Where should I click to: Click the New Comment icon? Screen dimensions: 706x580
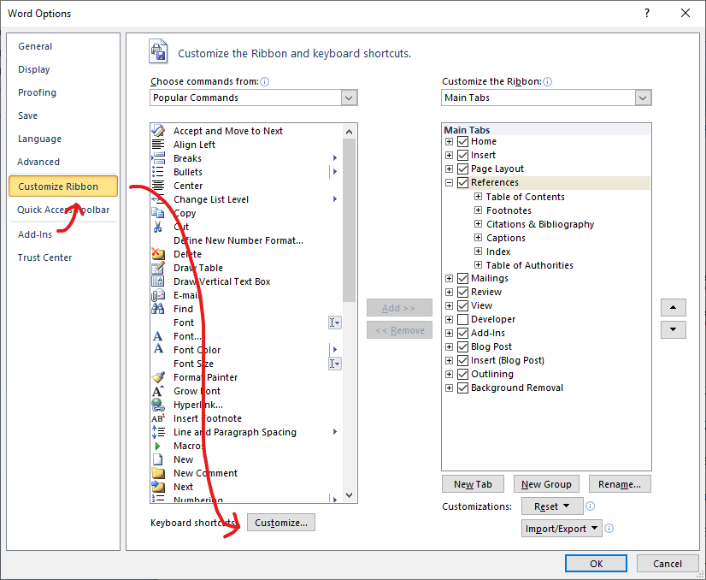(x=158, y=473)
